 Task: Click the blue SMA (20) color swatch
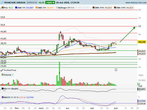click(16, 8)
